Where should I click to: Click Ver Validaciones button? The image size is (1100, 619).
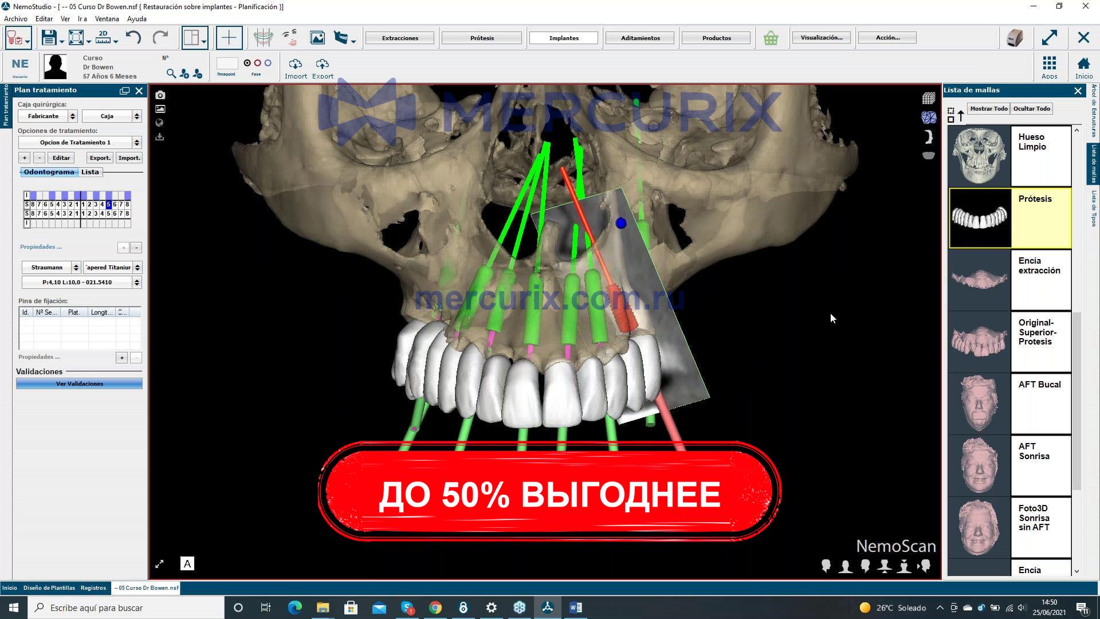point(80,384)
